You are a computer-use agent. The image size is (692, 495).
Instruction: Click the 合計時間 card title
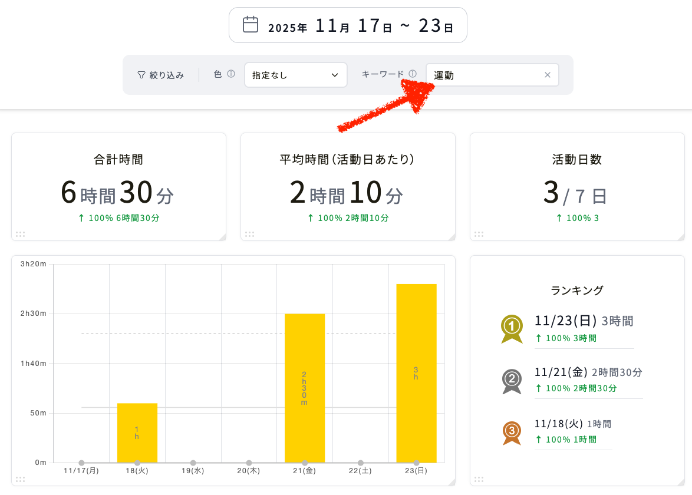pos(118,159)
